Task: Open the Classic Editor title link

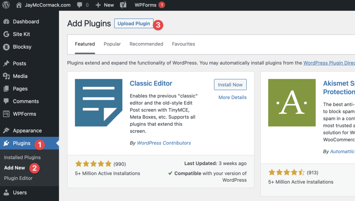Action: 151,83
